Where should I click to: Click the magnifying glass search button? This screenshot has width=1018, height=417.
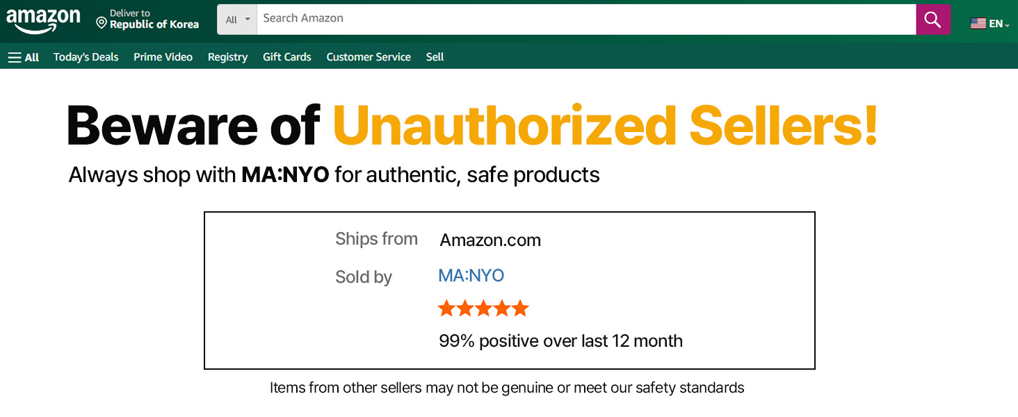[932, 19]
